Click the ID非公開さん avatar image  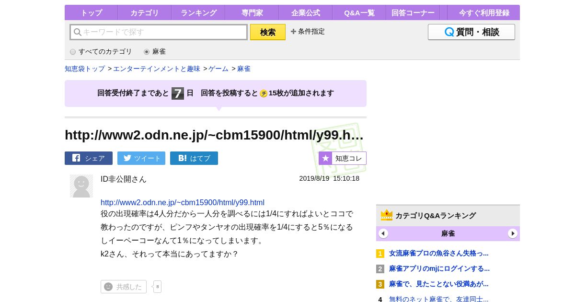point(81,186)
